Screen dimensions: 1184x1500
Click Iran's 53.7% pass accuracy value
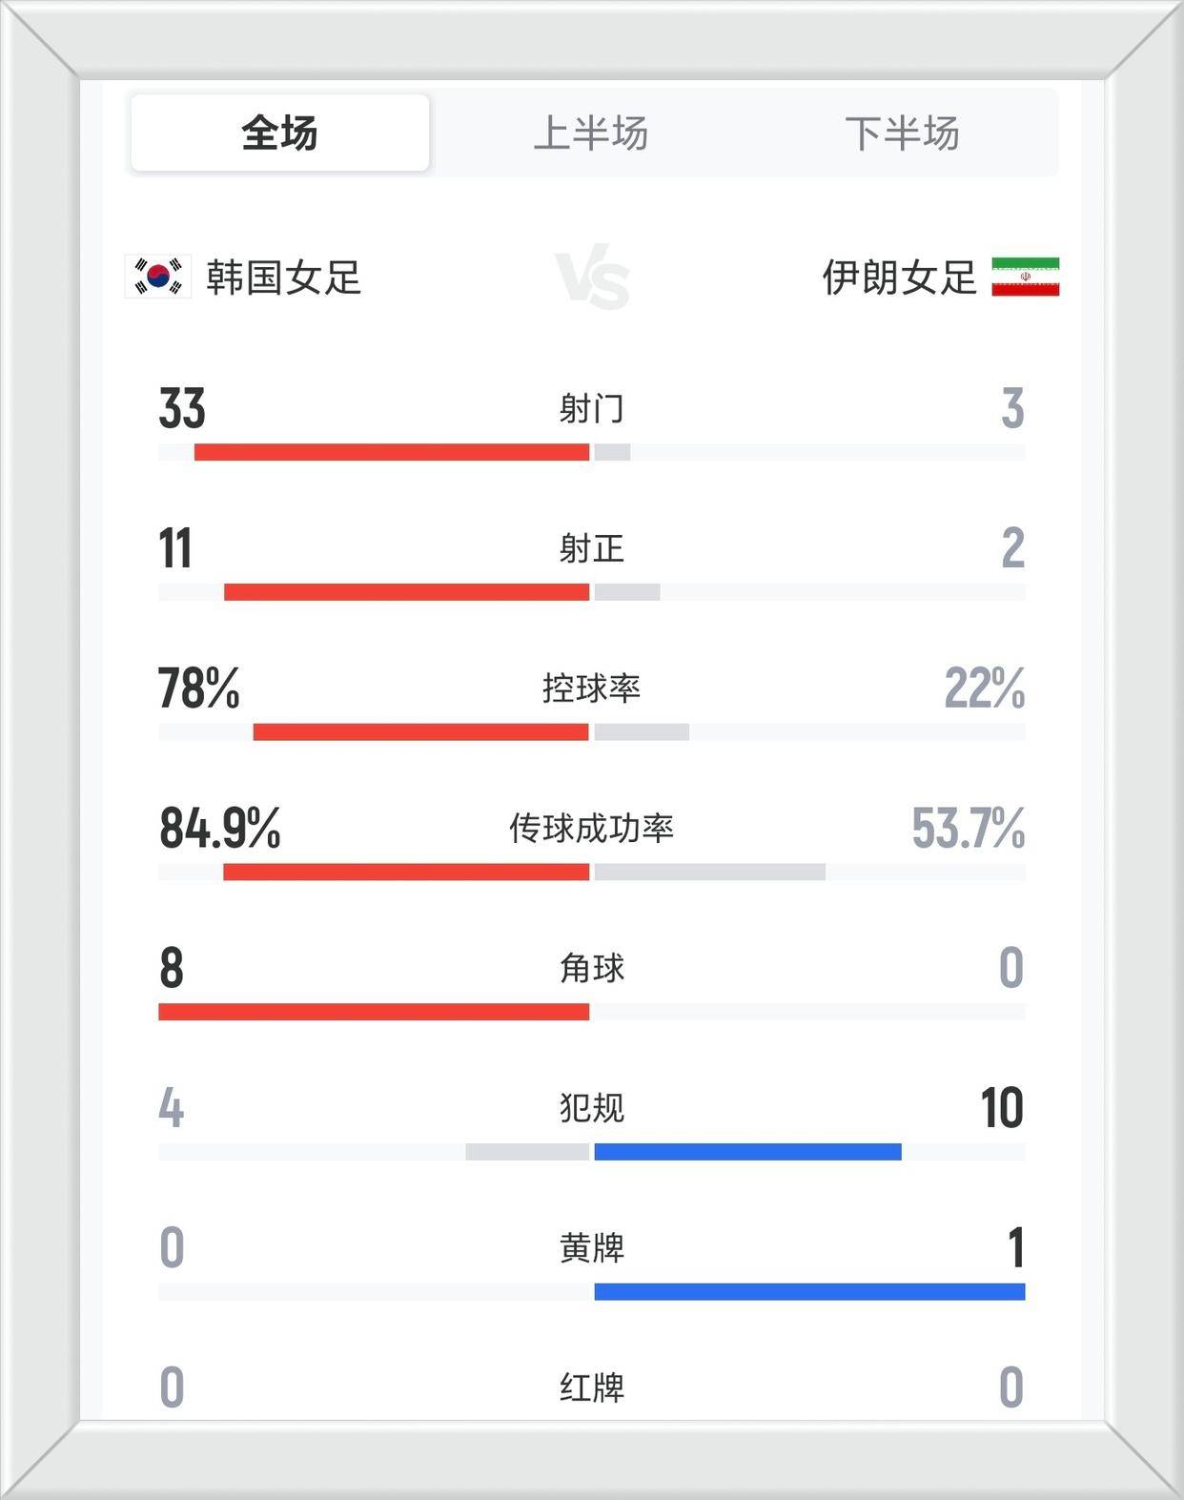968,828
